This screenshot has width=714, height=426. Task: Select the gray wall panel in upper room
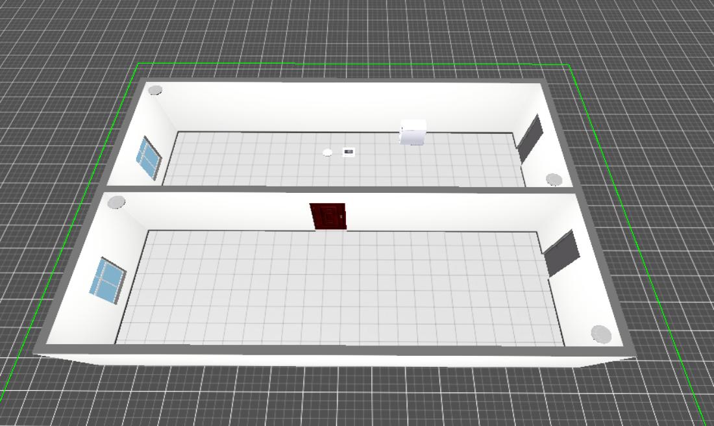coord(530,139)
